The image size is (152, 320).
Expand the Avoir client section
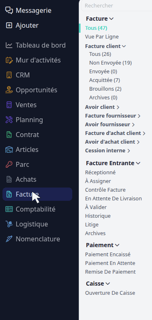118,107
